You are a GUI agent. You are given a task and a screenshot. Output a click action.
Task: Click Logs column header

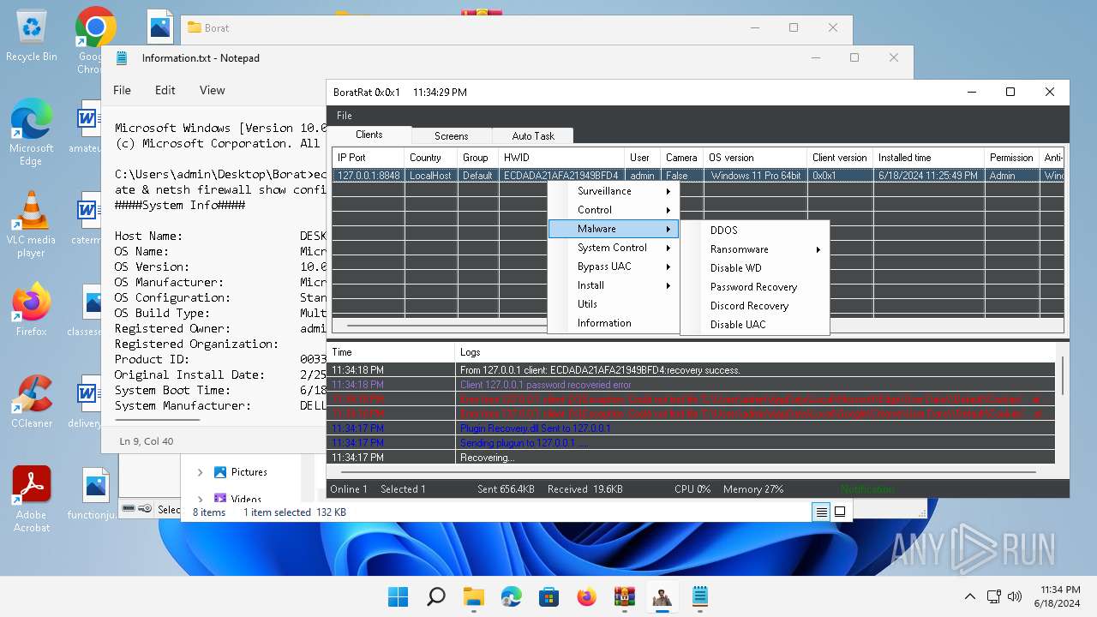point(755,352)
